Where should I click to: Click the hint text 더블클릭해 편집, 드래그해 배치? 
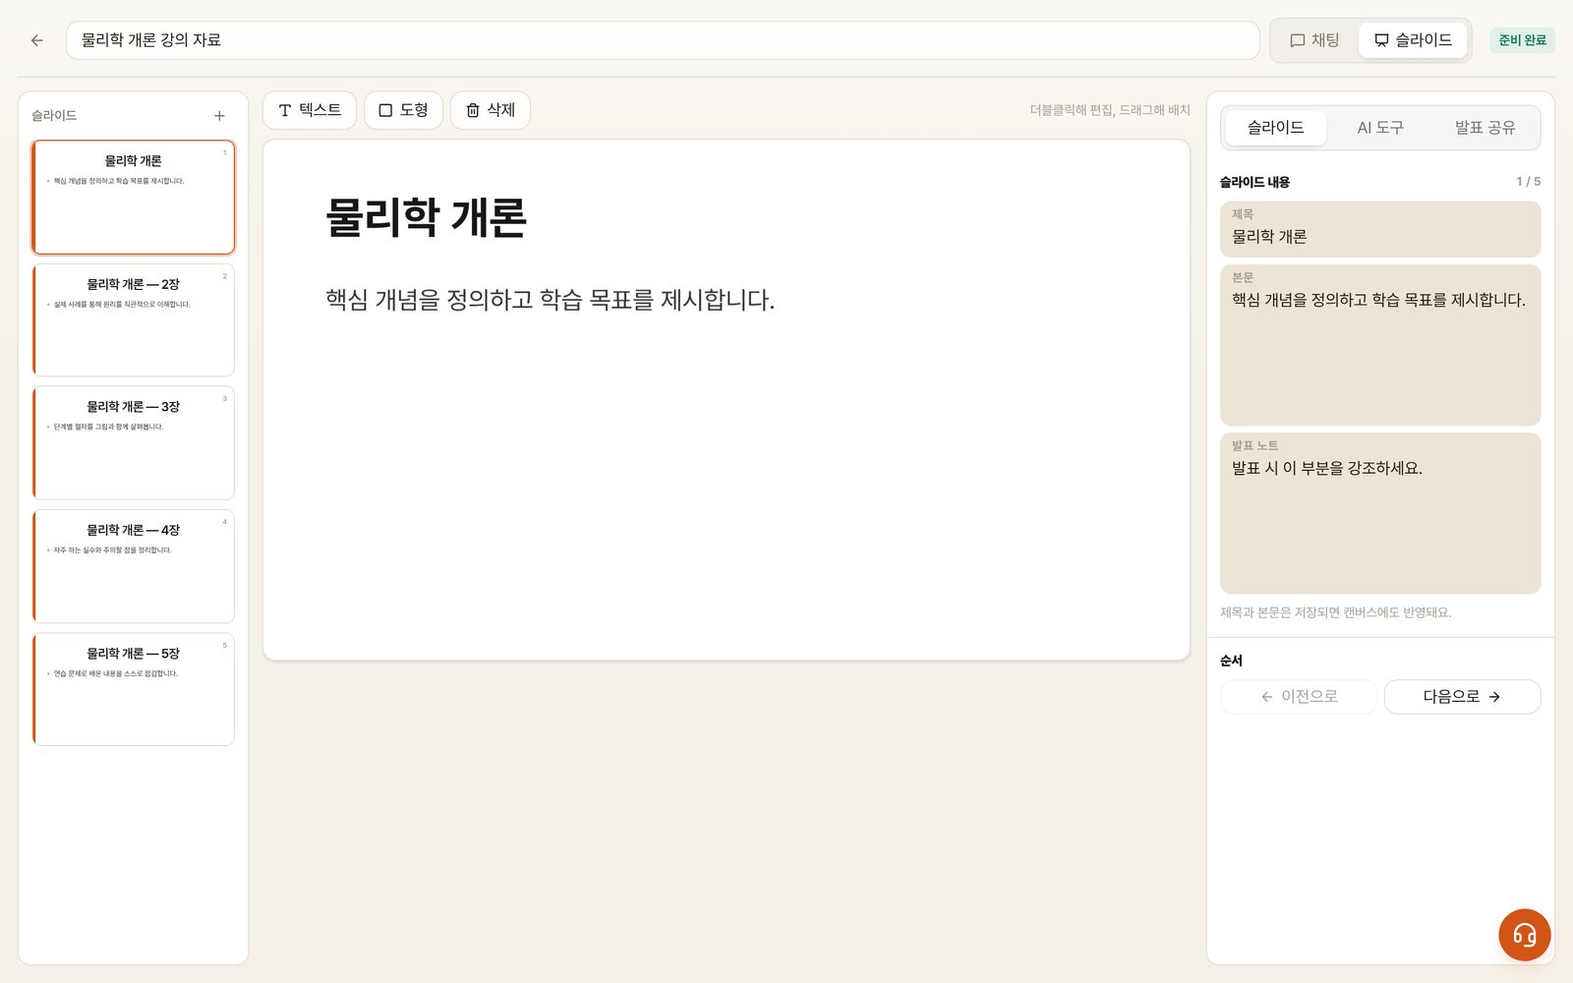click(1110, 110)
